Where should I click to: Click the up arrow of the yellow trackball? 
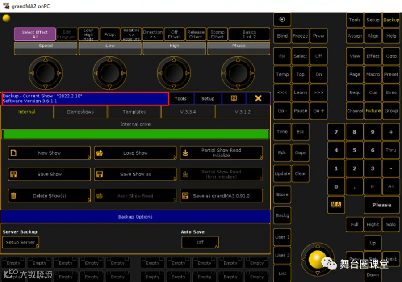point(318,246)
